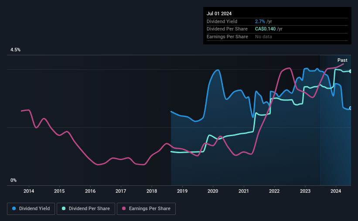Click the Dividend Yield endpoint marker
The height and width of the screenshot is (221, 358).
[351, 108]
